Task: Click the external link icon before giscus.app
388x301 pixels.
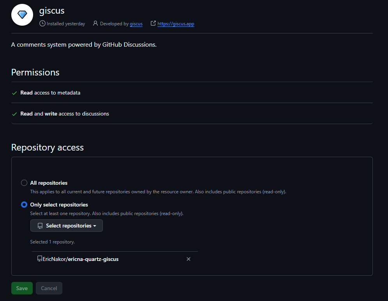Action: click(153, 24)
